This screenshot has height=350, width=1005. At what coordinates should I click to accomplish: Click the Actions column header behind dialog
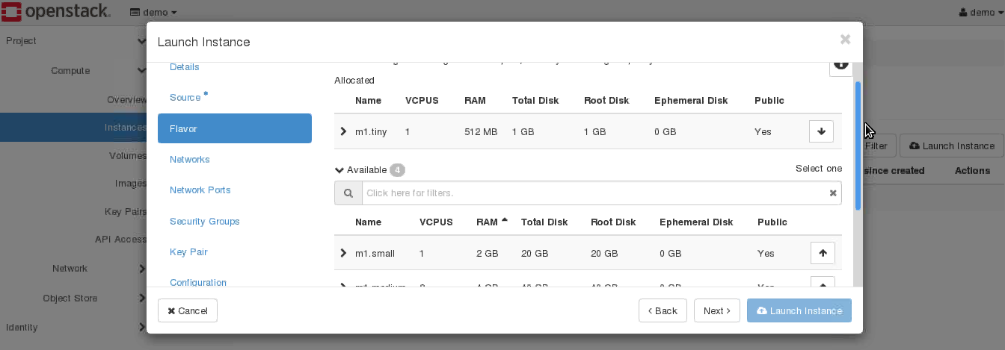click(x=972, y=171)
